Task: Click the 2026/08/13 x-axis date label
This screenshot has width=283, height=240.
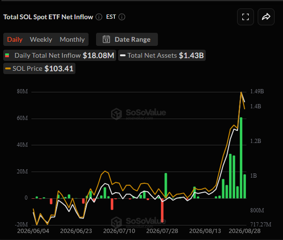Action: click(x=205, y=231)
